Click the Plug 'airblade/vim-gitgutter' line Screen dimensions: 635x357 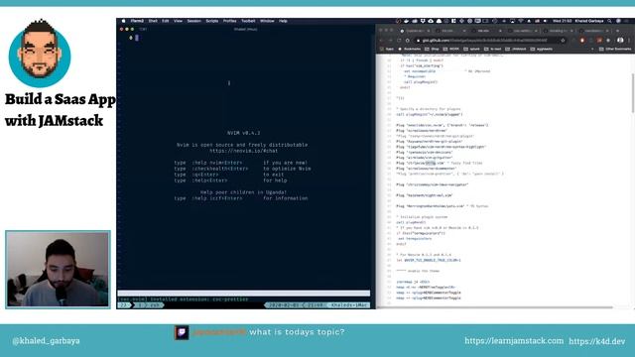pyautogui.click(x=425, y=158)
